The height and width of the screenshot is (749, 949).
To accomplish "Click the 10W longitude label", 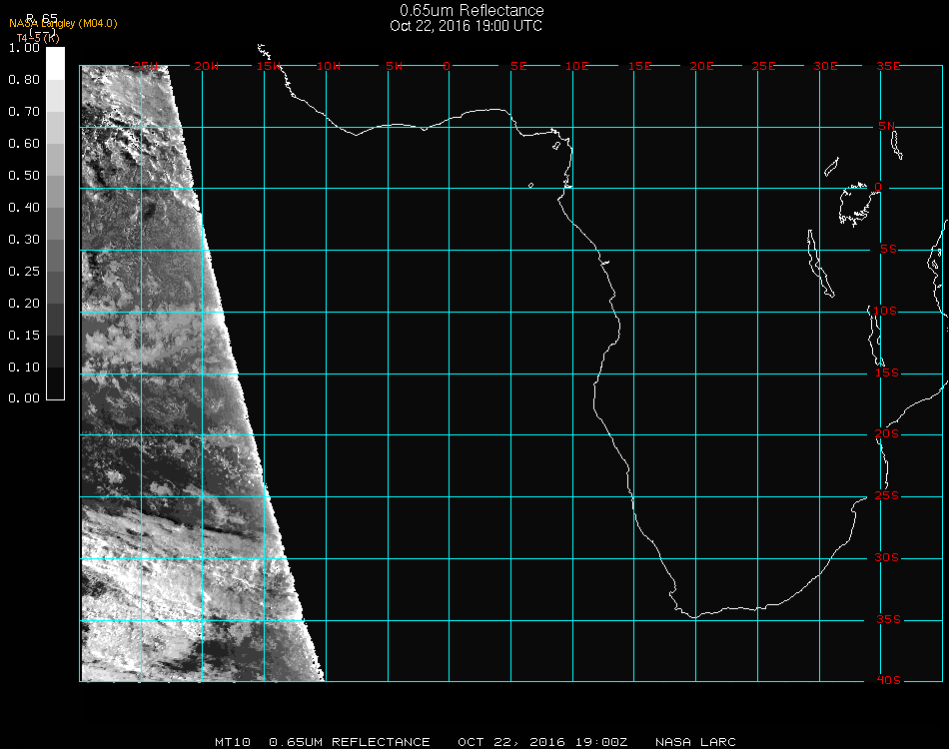I will pos(329,66).
